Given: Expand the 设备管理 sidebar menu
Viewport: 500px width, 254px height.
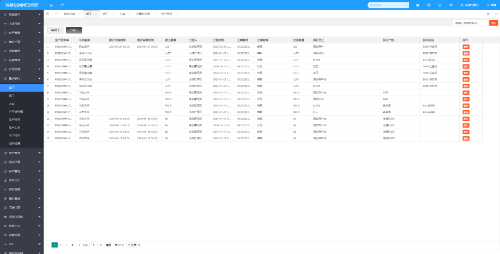Looking at the screenshot, I should click(22, 235).
